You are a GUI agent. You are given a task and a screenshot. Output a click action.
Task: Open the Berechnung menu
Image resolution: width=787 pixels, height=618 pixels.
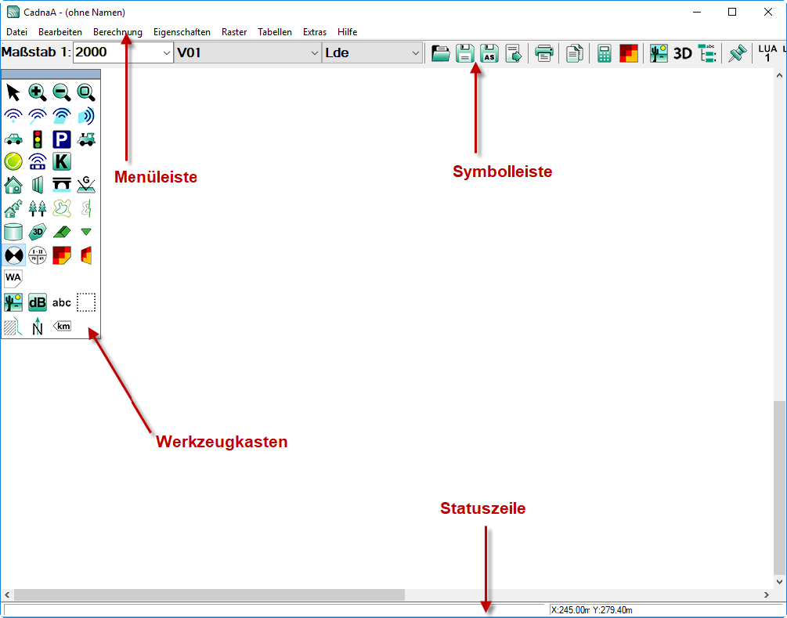pos(117,31)
